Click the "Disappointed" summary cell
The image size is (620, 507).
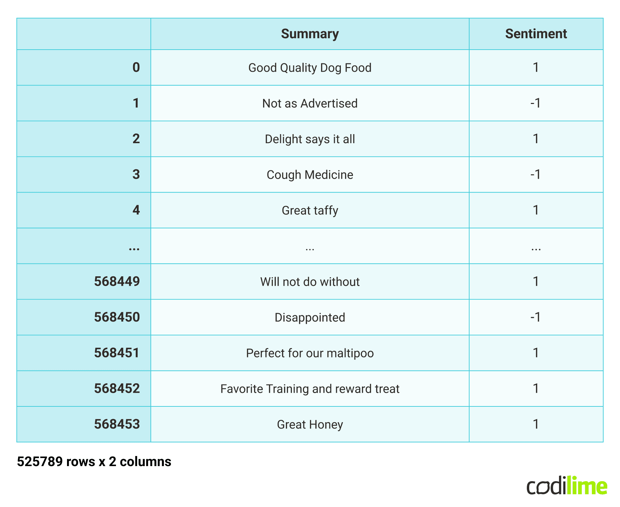[x=310, y=317]
